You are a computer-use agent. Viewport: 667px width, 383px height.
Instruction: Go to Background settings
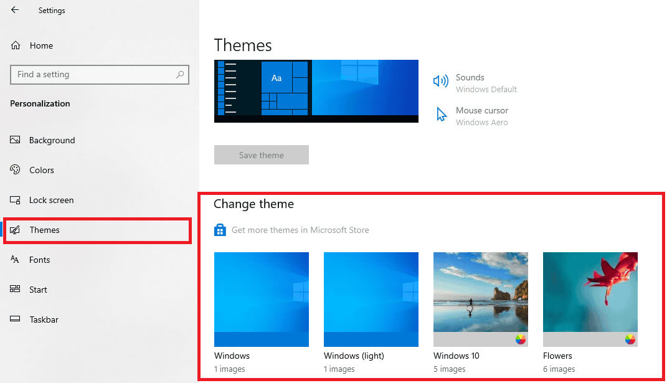pyautogui.click(x=52, y=140)
